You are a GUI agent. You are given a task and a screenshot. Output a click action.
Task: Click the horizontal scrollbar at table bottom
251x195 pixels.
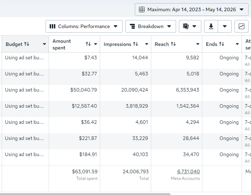pyautogui.click(x=85, y=194)
